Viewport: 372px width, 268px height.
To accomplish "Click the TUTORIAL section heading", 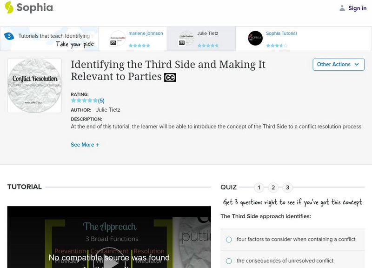I will 25,187.
